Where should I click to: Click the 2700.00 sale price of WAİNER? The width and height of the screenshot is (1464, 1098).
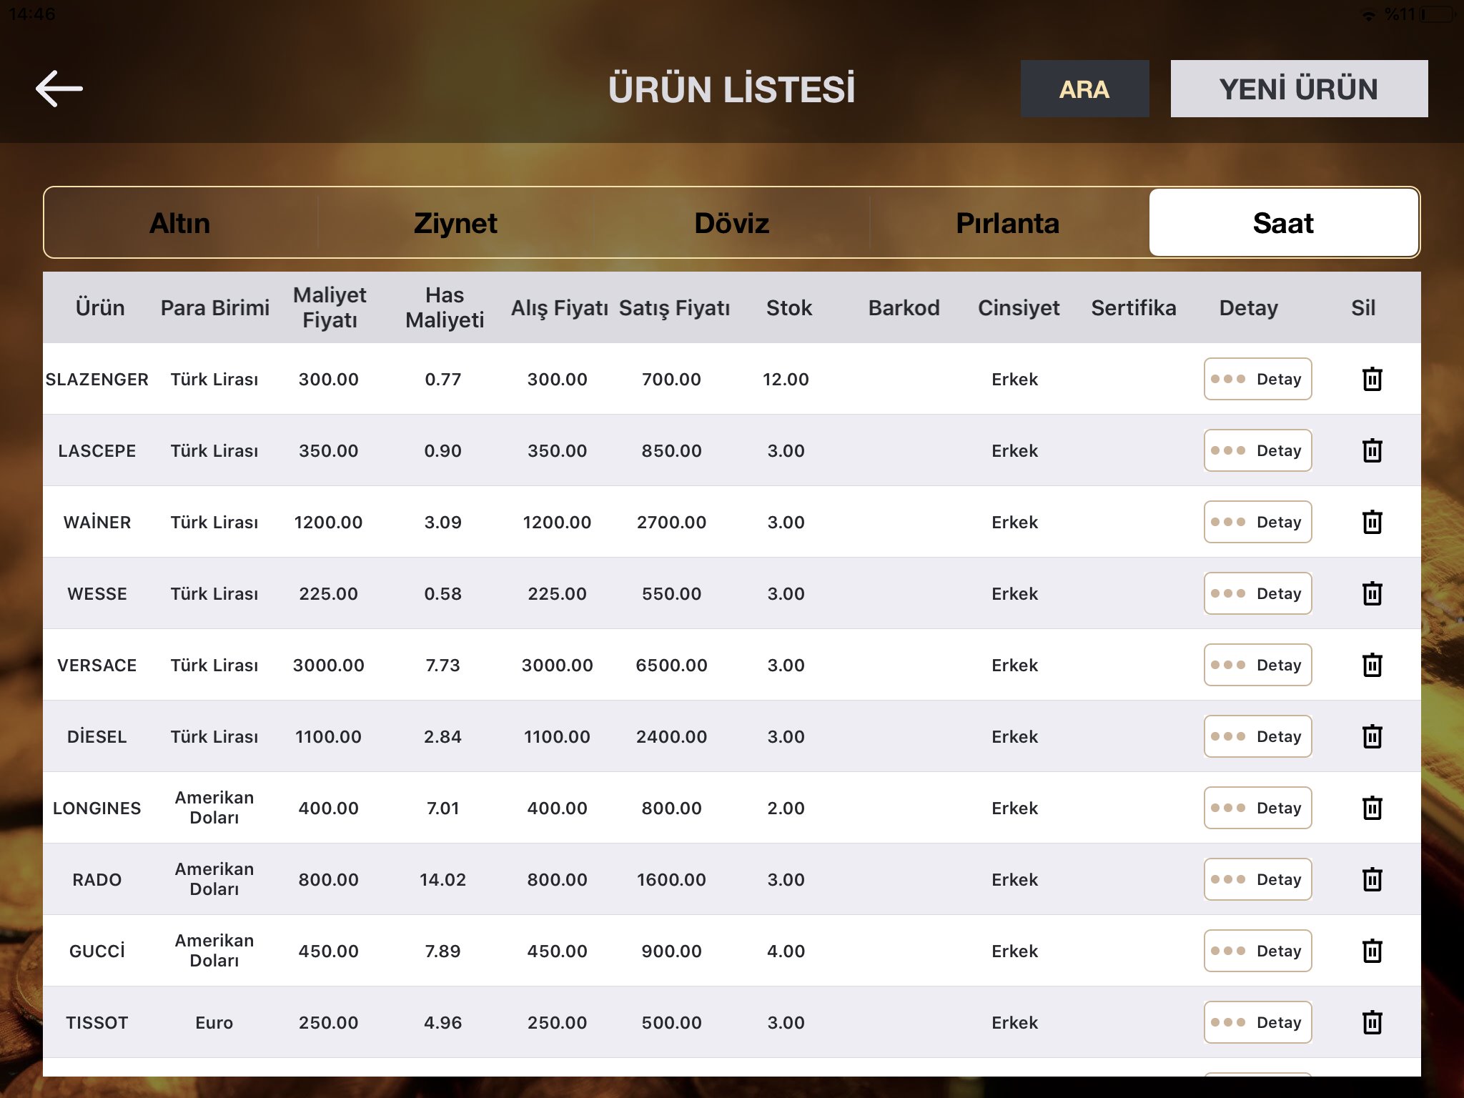(672, 522)
